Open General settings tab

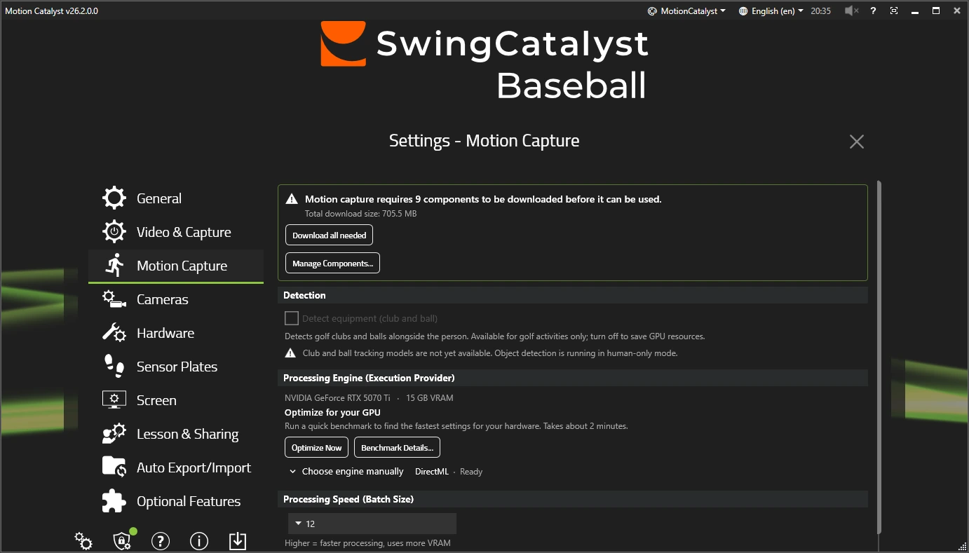coord(176,198)
